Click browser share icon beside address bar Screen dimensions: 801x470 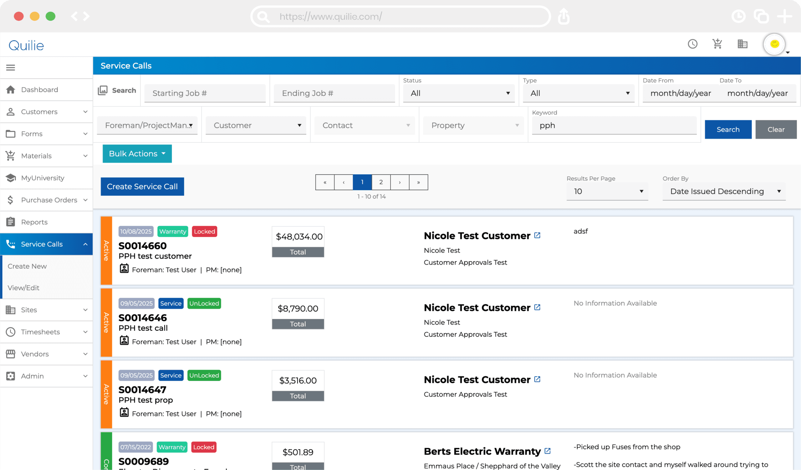click(564, 17)
